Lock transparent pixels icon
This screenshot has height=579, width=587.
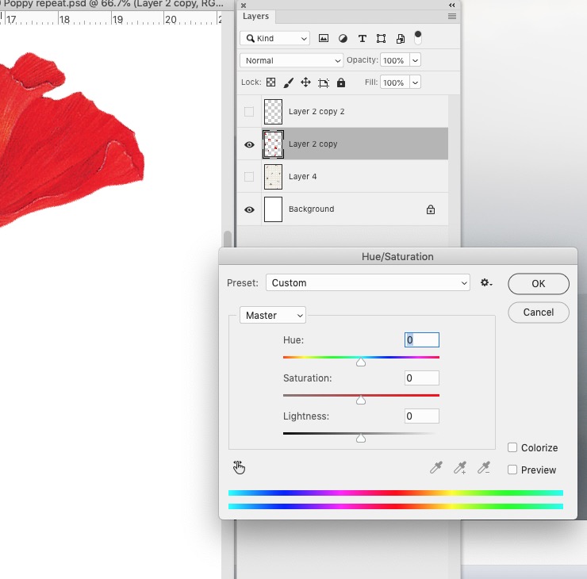coord(270,82)
